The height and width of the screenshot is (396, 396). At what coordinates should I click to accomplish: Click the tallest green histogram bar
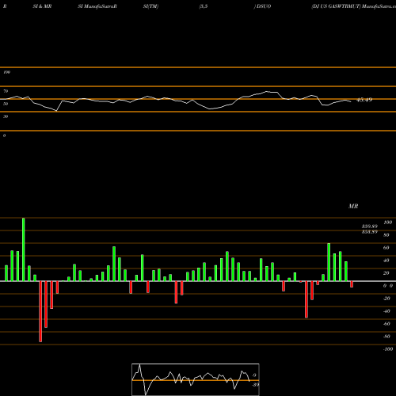click(24, 249)
